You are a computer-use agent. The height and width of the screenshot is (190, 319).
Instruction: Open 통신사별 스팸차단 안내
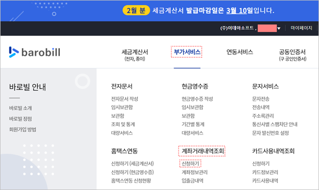(x=275, y=124)
